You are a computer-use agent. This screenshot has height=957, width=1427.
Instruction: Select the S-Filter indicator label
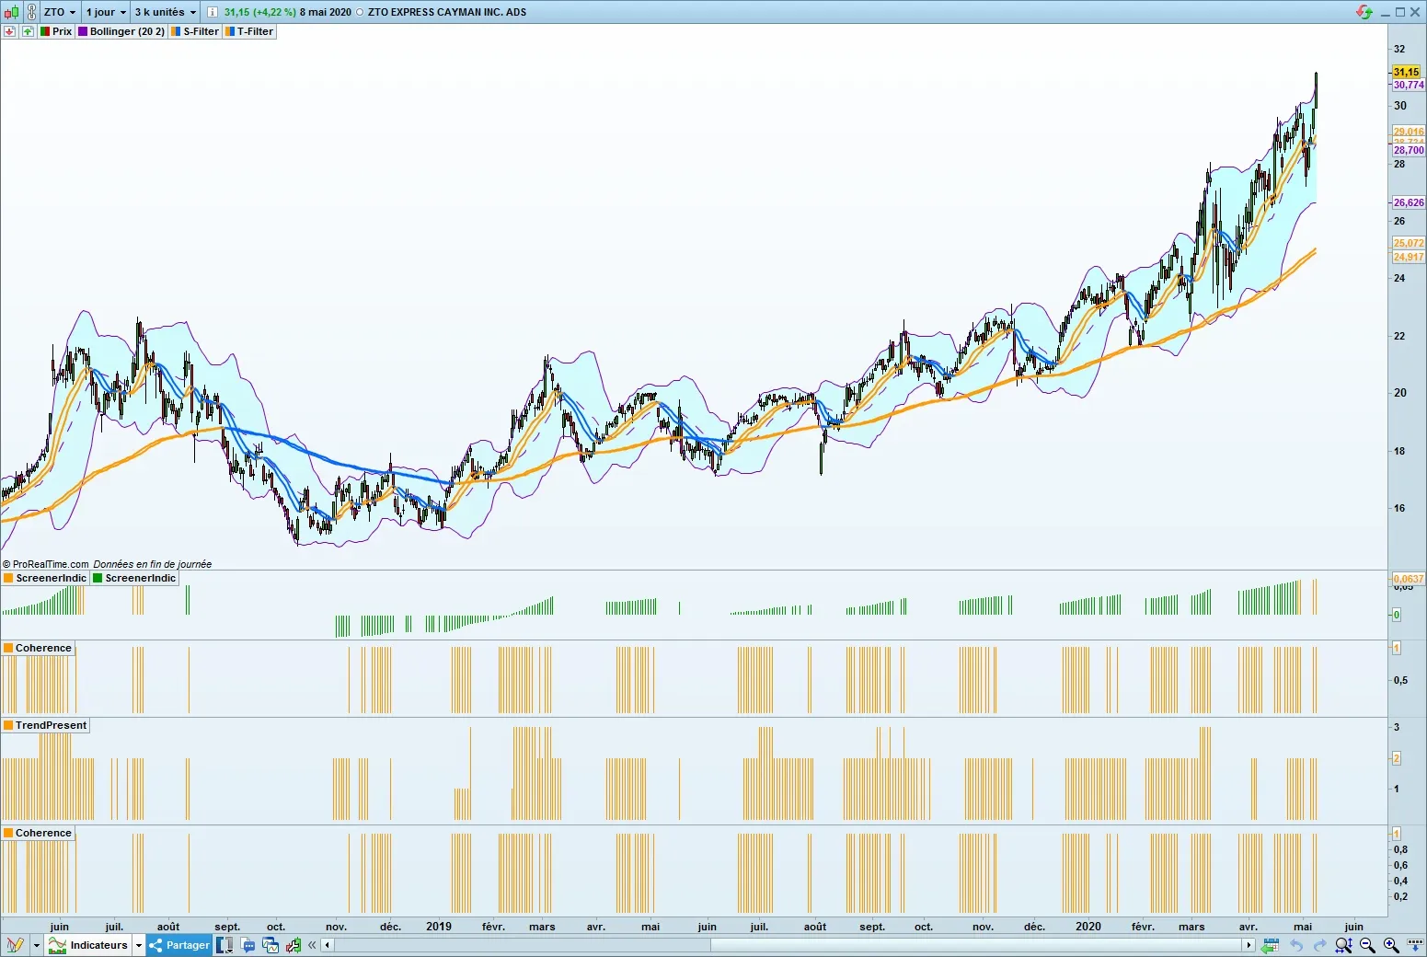195,31
